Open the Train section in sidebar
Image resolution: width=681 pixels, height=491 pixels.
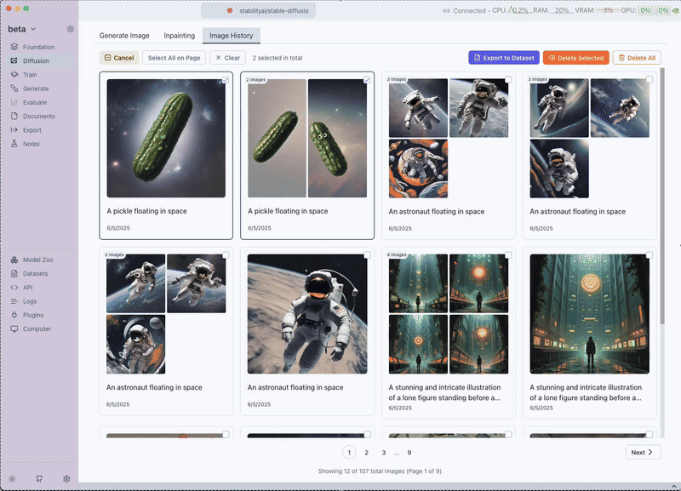[30, 75]
